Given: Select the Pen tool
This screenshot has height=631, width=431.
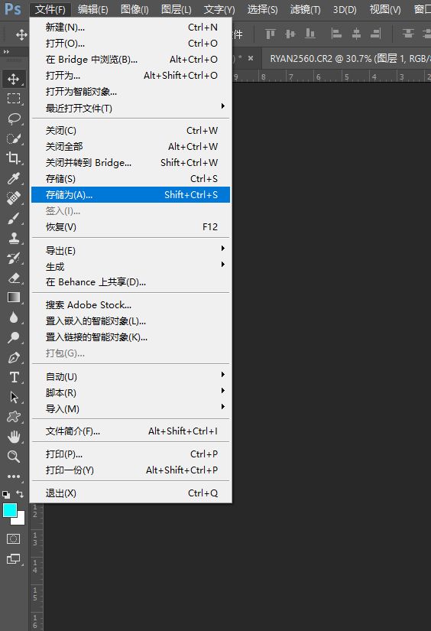Looking at the screenshot, I should (x=14, y=357).
